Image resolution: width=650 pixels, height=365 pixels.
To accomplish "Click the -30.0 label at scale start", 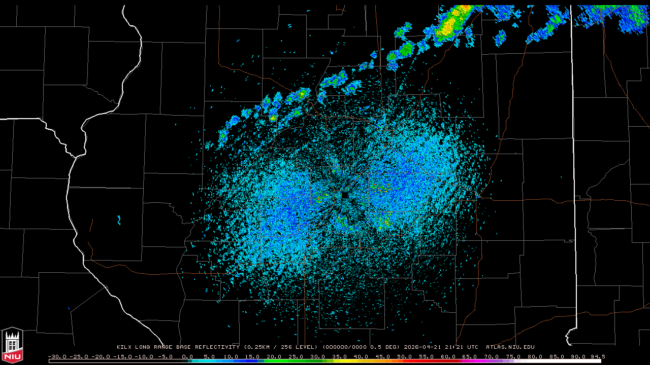I will point(57,357).
